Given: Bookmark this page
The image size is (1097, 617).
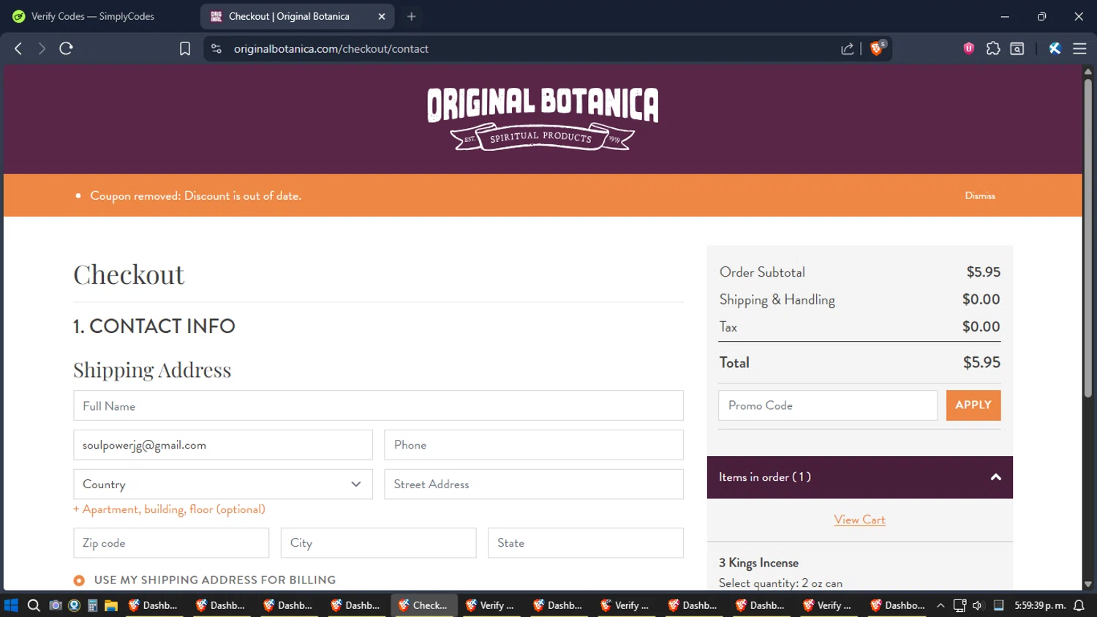Looking at the screenshot, I should point(185,48).
